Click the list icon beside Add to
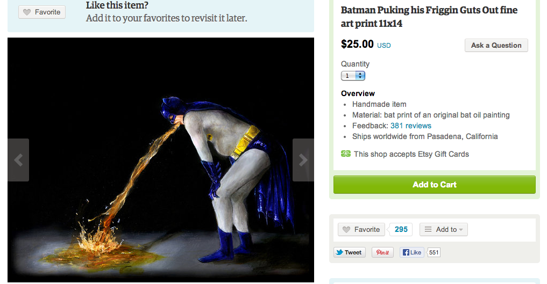This screenshot has width=547, height=284. pos(428,230)
